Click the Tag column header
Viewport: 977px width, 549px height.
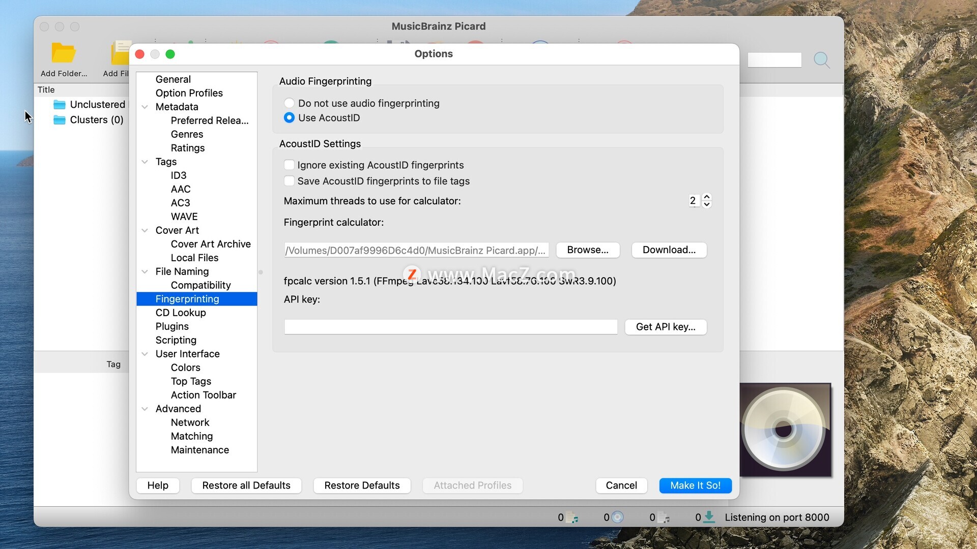pyautogui.click(x=113, y=364)
